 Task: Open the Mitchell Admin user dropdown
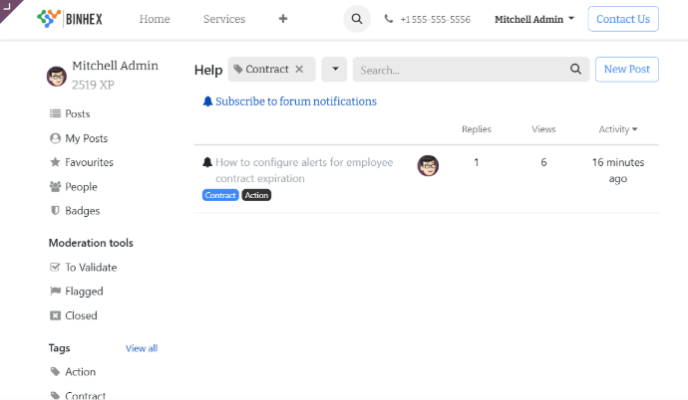534,19
